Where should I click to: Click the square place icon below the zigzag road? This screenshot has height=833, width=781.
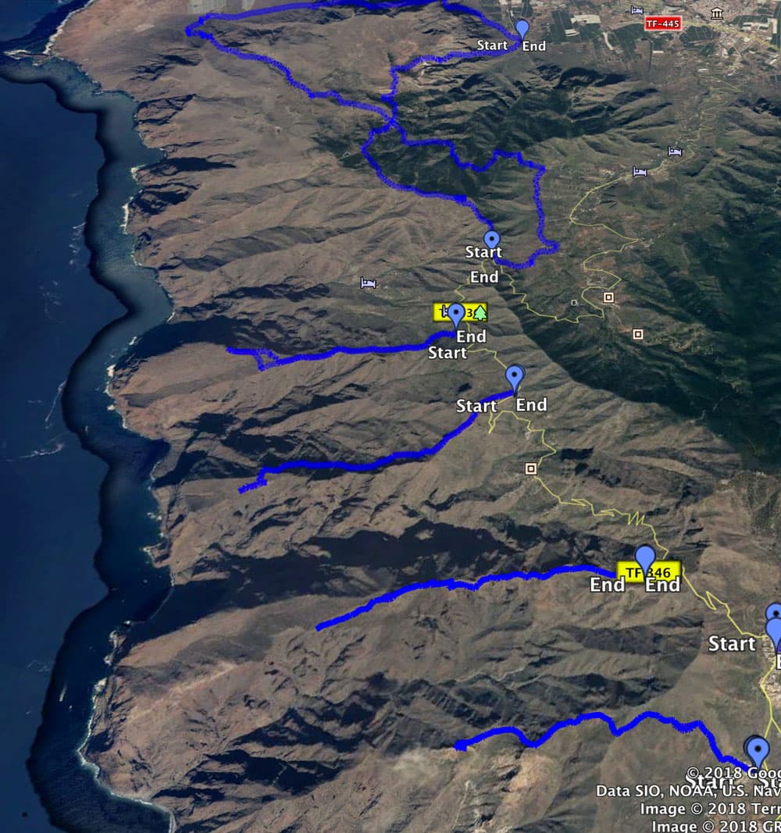click(530, 468)
